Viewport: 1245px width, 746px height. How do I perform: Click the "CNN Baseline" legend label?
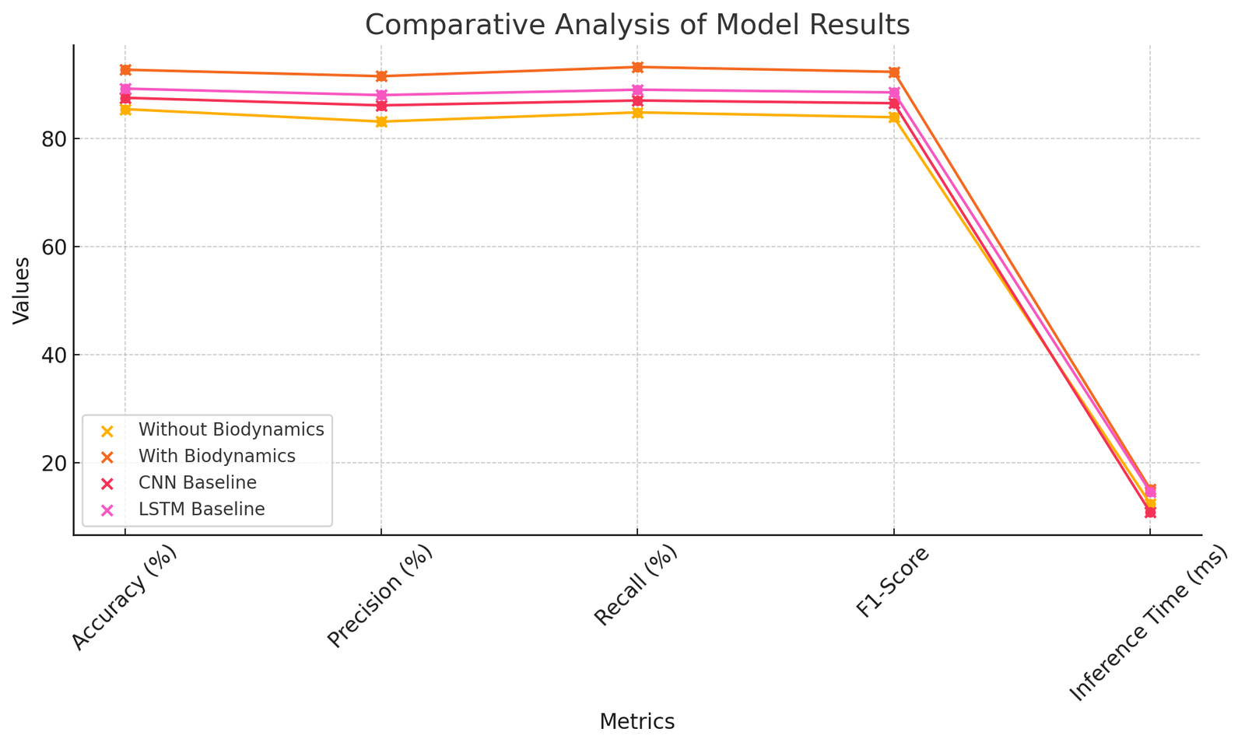click(x=197, y=483)
